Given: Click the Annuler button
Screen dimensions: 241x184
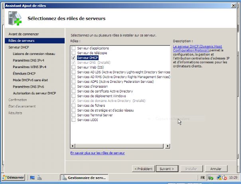Looking at the screenshot, I should click(x=216, y=169).
